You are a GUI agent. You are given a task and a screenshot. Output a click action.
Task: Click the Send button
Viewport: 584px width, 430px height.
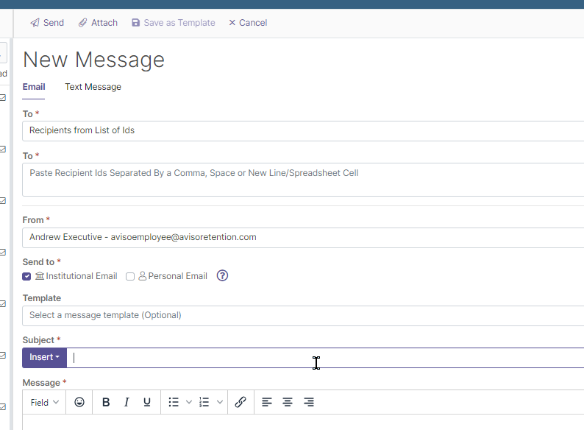point(47,23)
